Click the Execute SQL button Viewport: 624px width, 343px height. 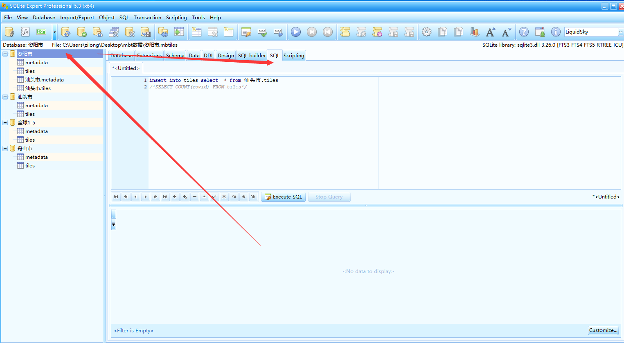(284, 197)
